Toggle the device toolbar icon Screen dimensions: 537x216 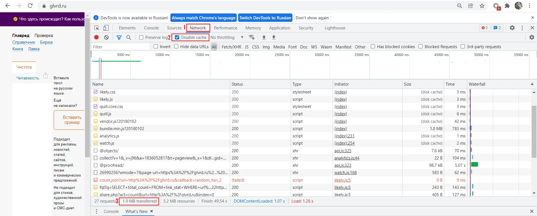pyautogui.click(x=106, y=28)
